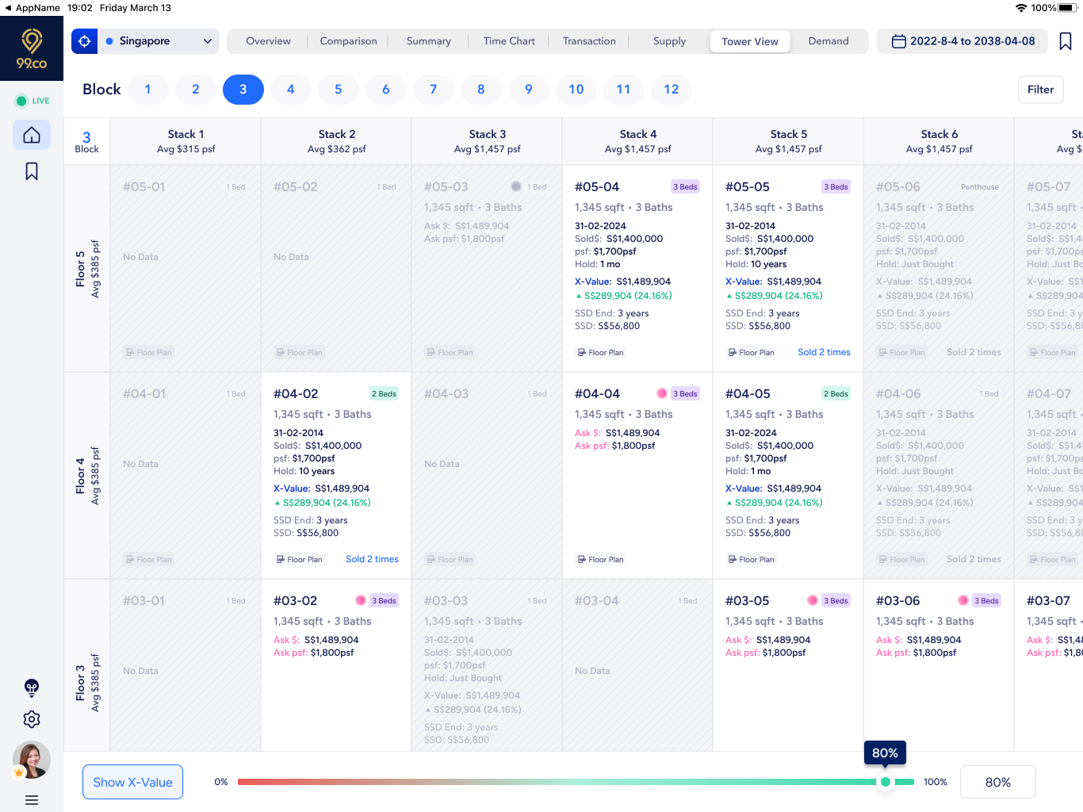Open the insights bulb icon in the sidebar
1083x812 pixels.
coord(32,688)
